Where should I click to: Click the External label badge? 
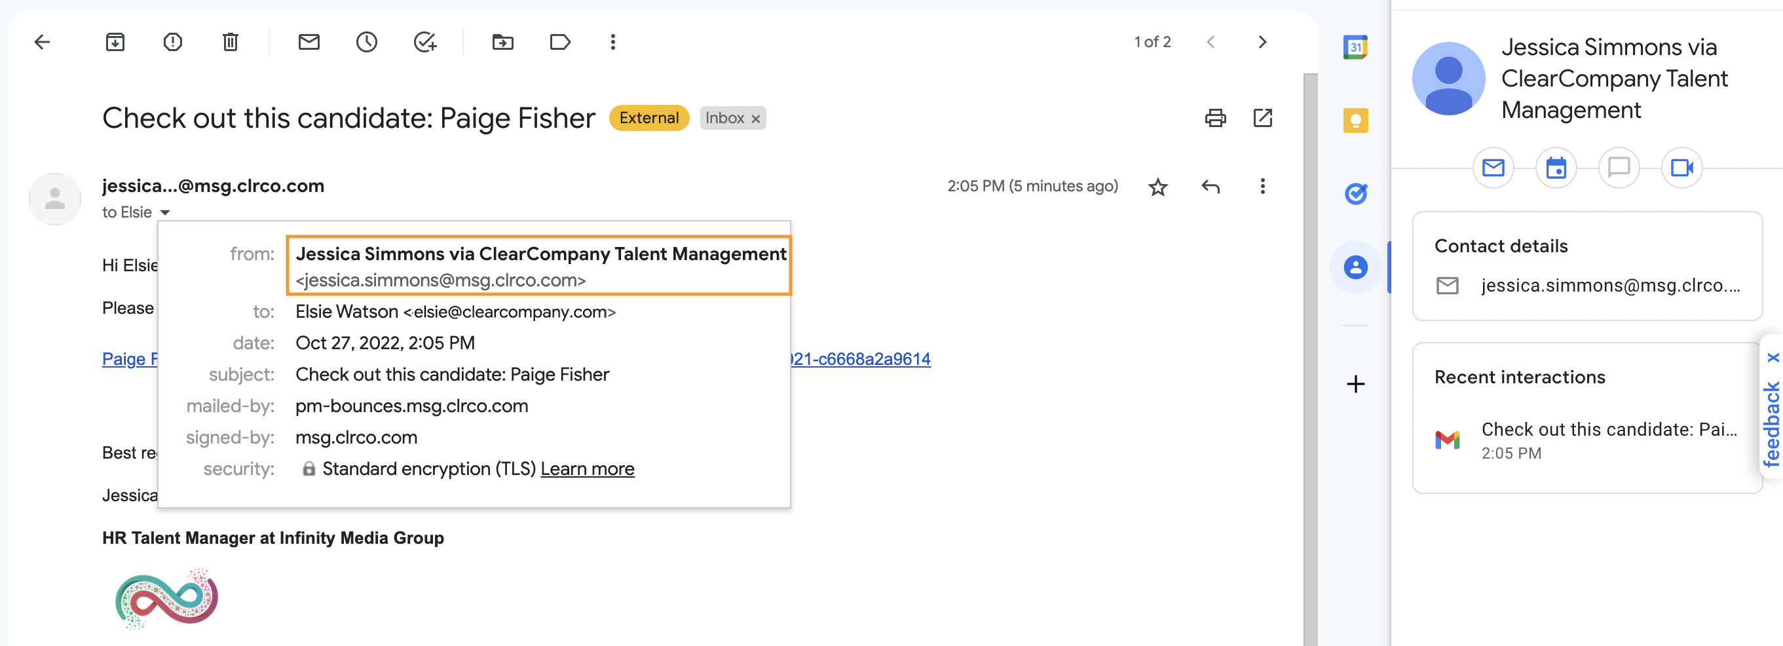point(648,119)
